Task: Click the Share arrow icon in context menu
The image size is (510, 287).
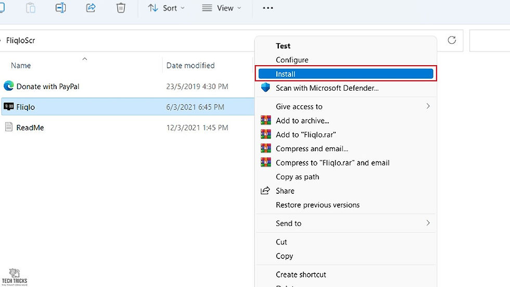Action: click(x=265, y=190)
